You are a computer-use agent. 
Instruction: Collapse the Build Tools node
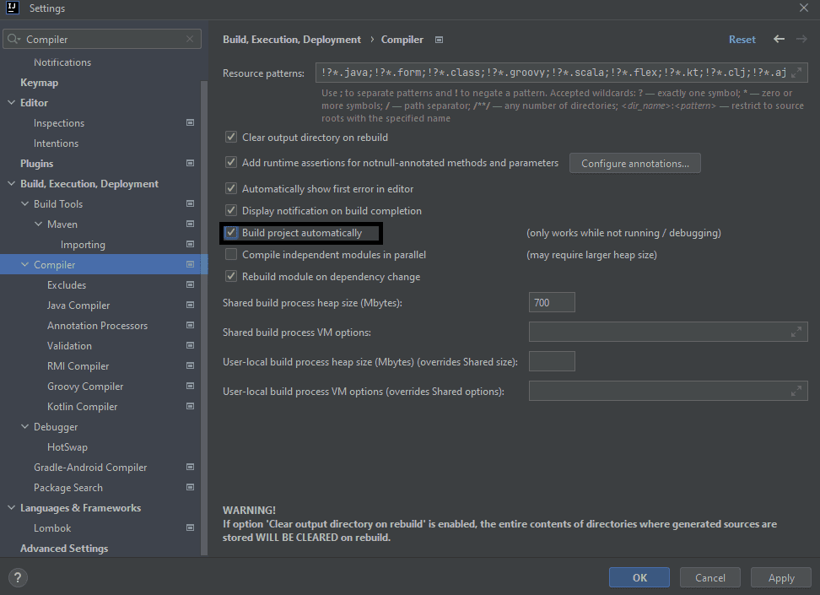point(24,203)
